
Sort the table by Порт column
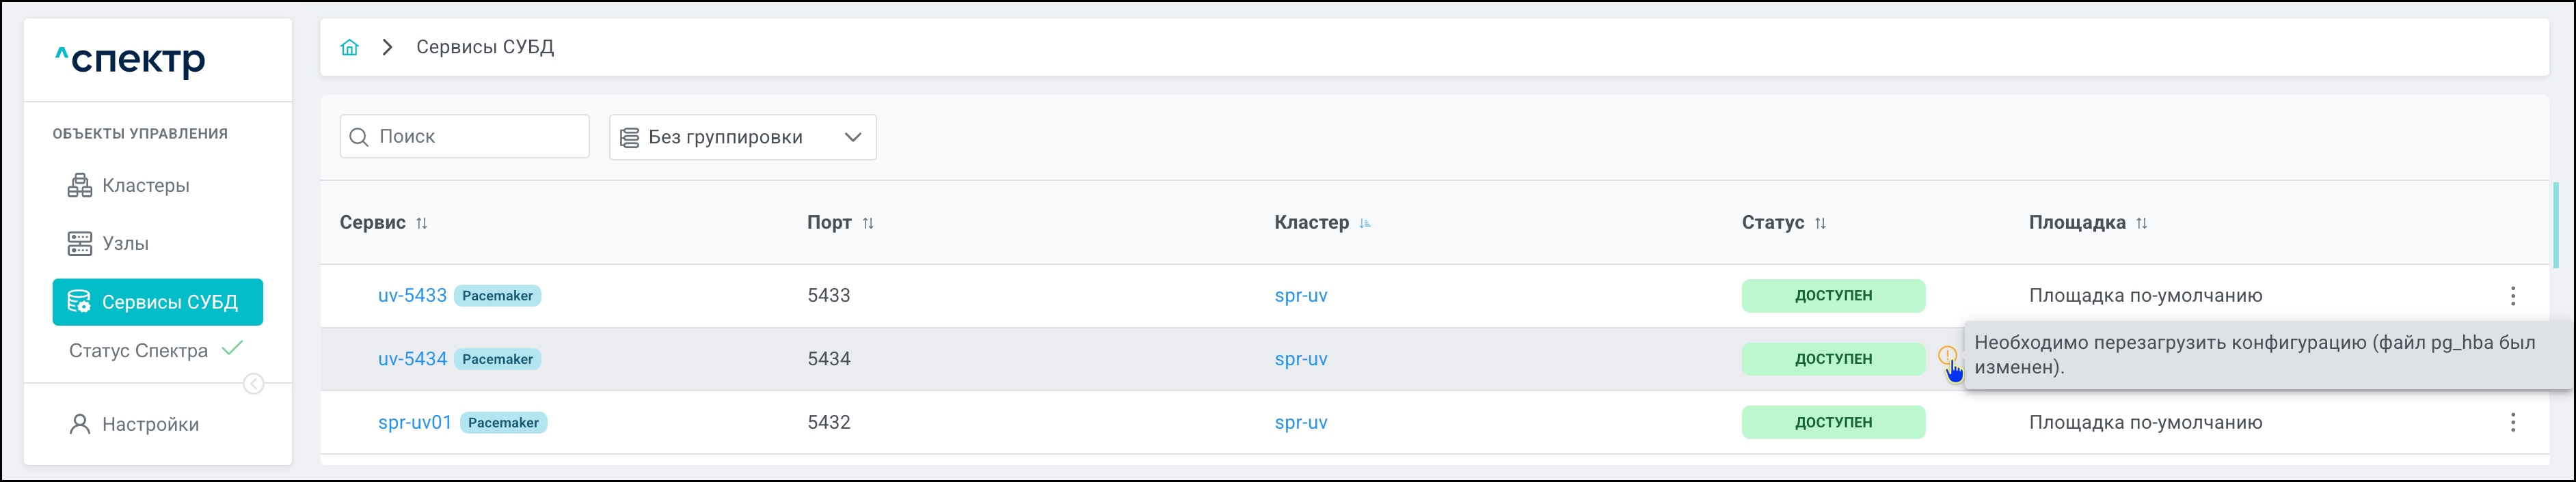point(868,223)
